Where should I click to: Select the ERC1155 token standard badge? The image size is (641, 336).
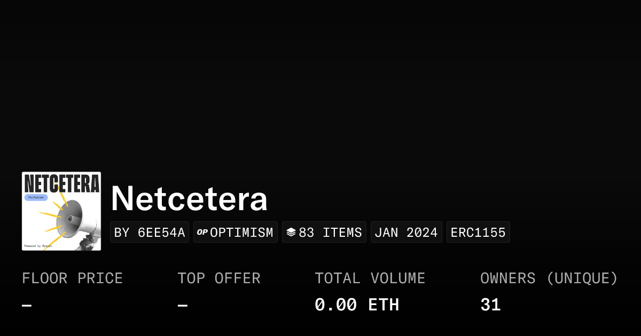[x=478, y=232]
